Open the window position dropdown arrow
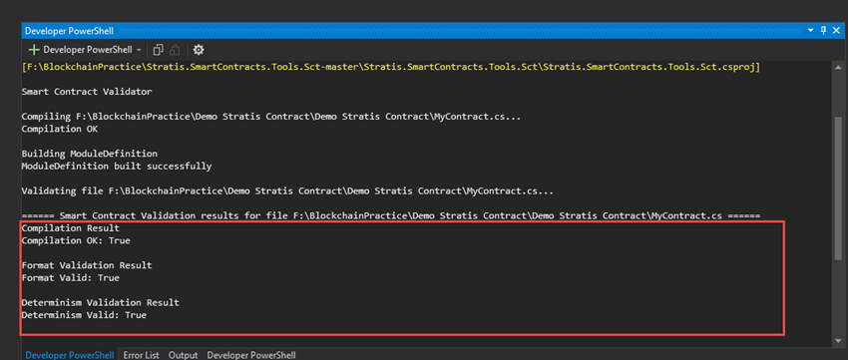Screen dimensions: 848x360 tap(811, 30)
